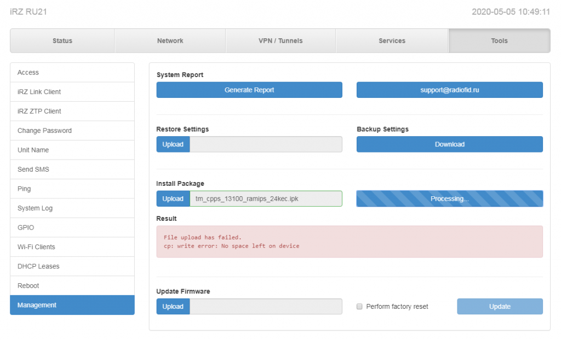Open the VPN / Tunnels tab
The width and height of the screenshot is (561, 340).
(280, 40)
